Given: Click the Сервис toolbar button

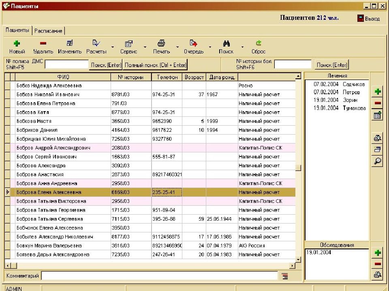Looking at the screenshot, I should click(128, 47).
